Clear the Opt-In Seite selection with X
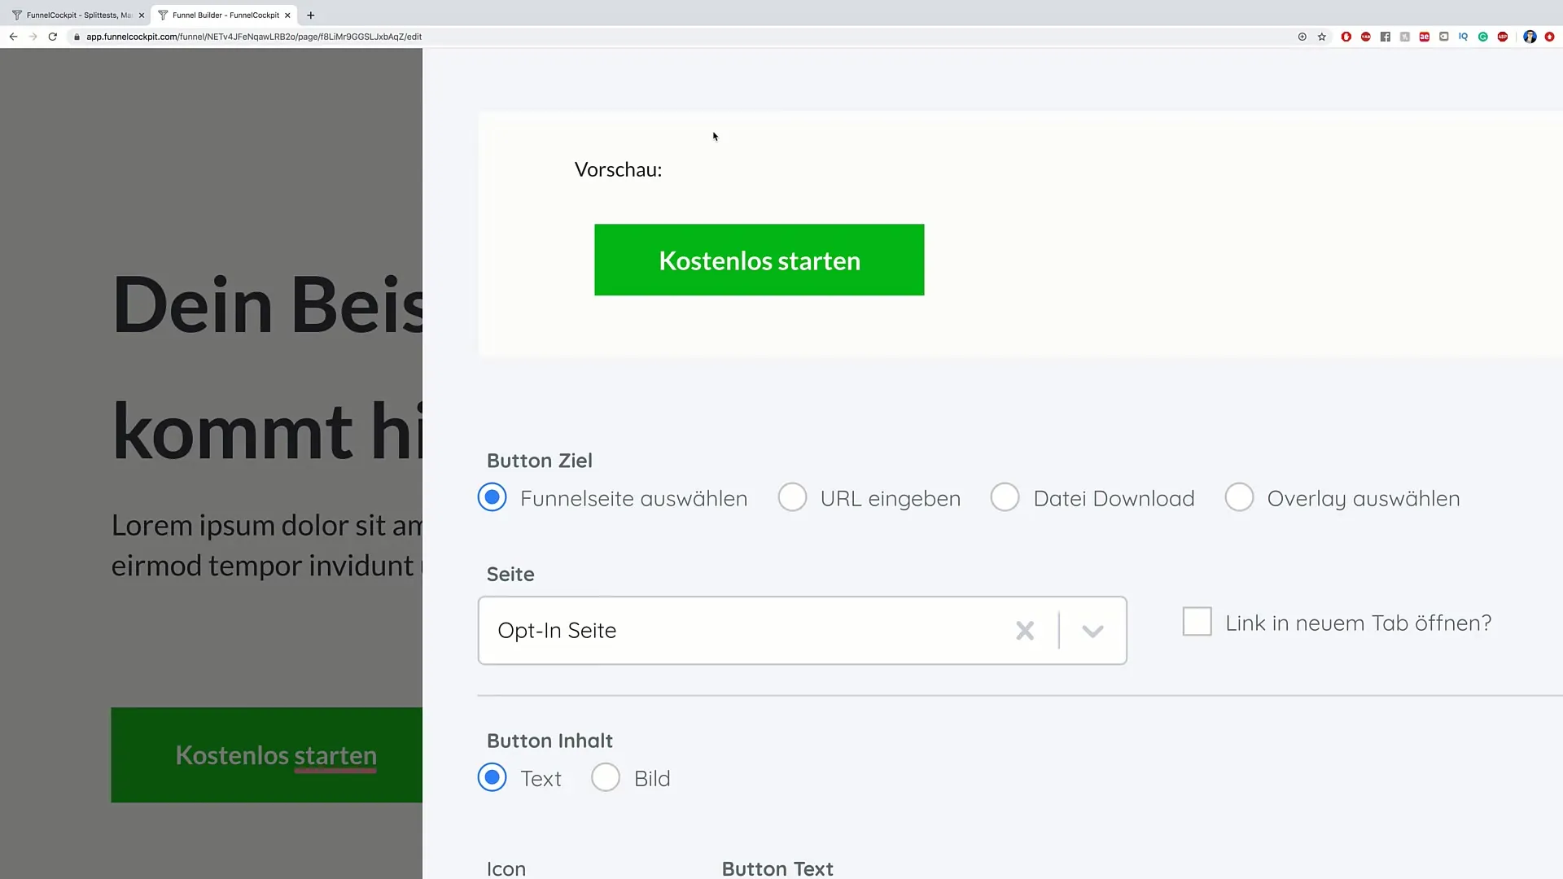1563x879 pixels. [x=1025, y=630]
